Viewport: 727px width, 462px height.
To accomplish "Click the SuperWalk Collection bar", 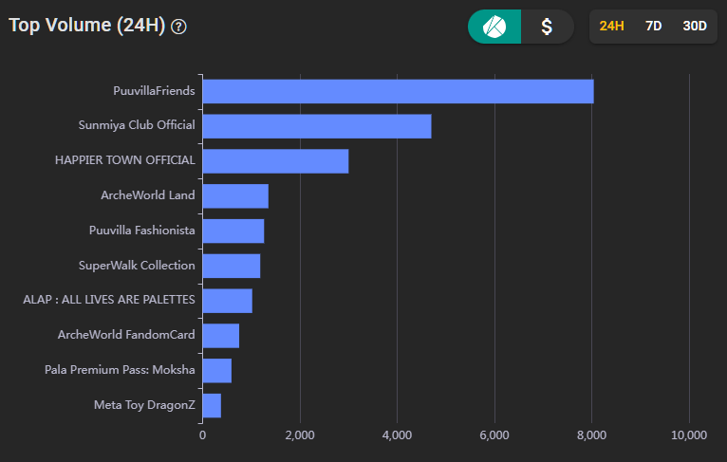I will (232, 266).
